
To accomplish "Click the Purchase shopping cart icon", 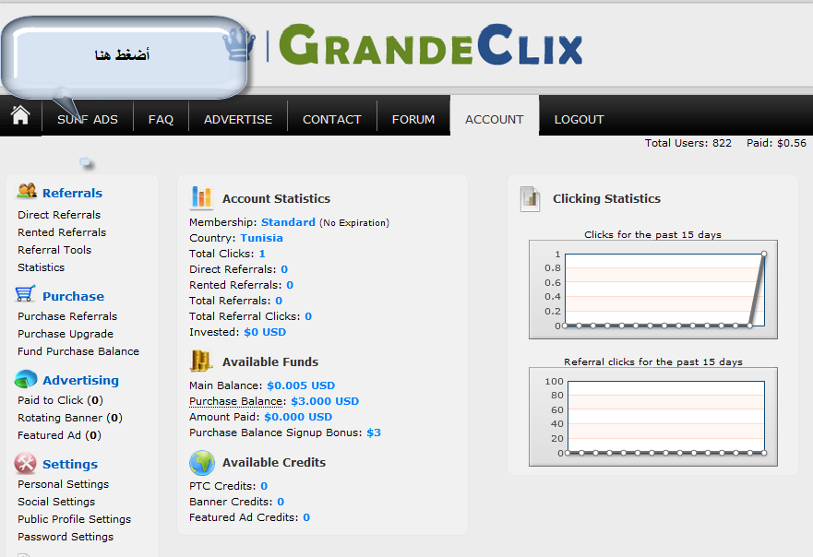I will tap(26, 293).
